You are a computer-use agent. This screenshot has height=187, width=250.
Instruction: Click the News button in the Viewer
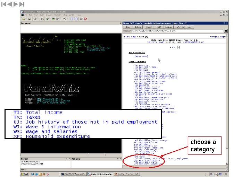click(189, 27)
